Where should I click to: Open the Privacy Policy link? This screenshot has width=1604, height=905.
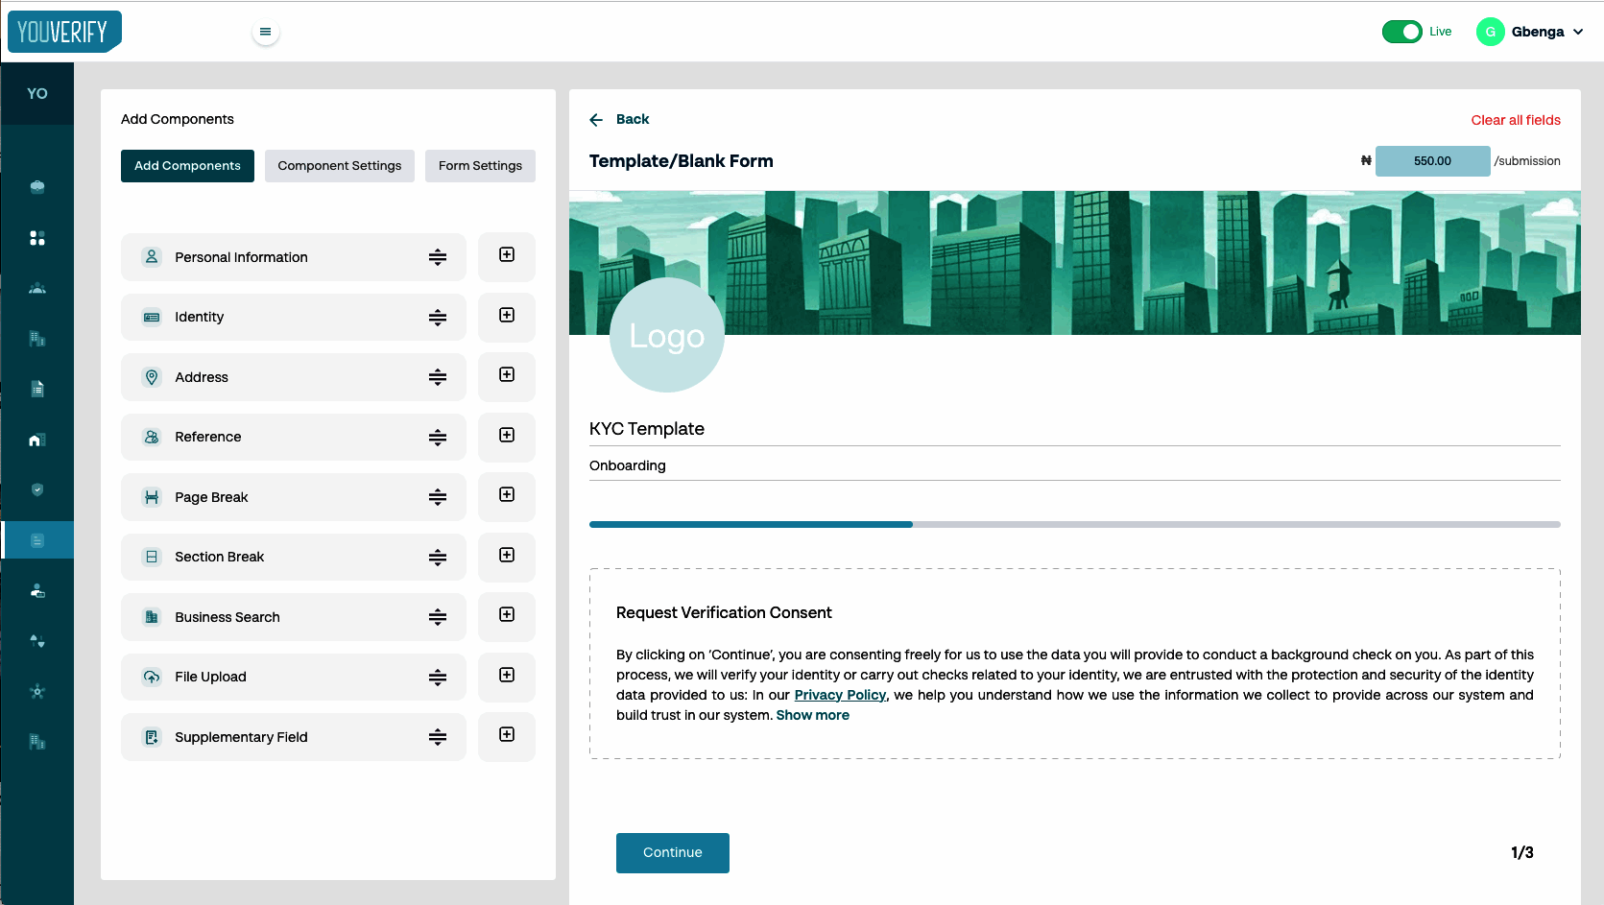tap(840, 695)
